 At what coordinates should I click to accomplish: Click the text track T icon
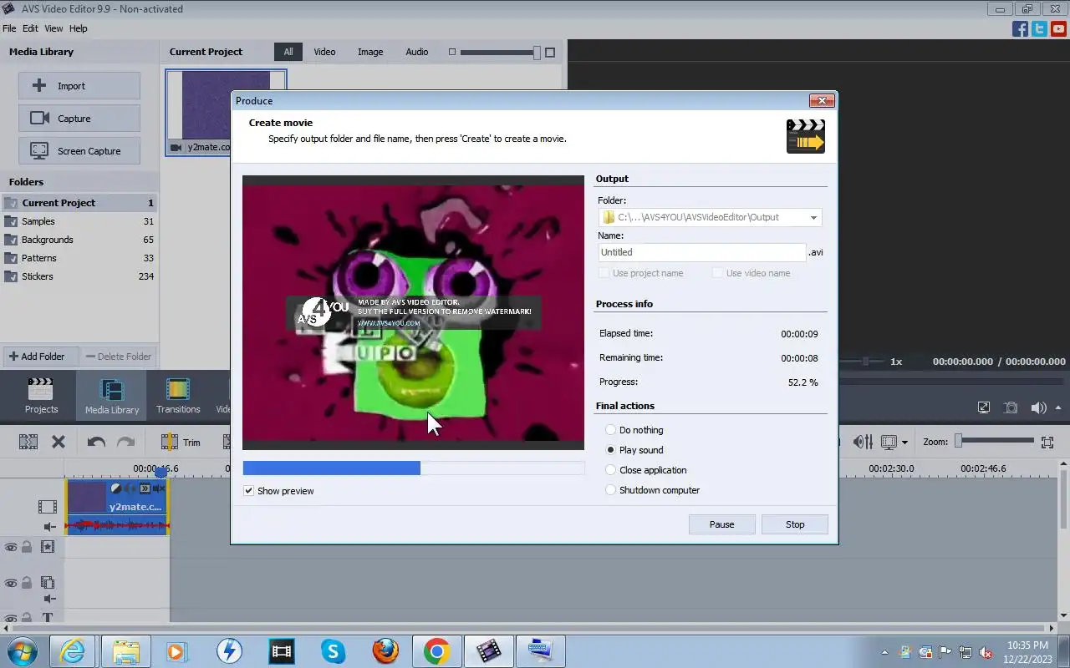pos(48,619)
